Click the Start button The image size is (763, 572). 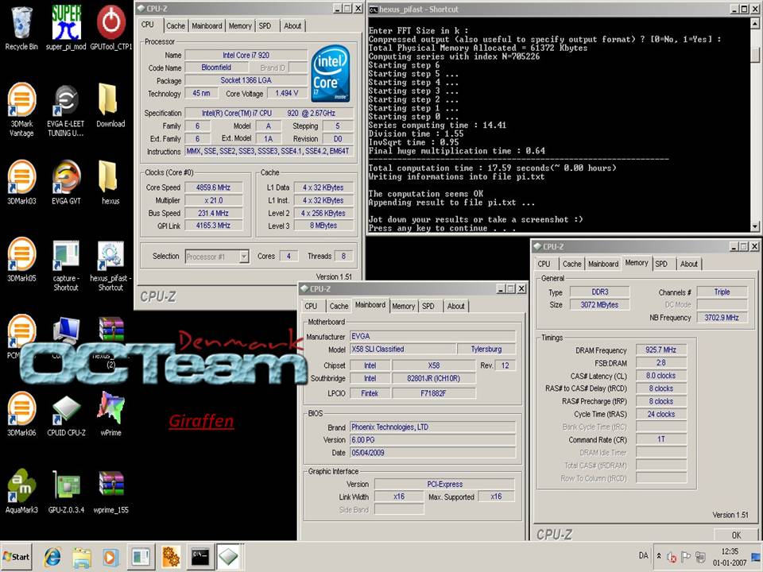(17, 557)
